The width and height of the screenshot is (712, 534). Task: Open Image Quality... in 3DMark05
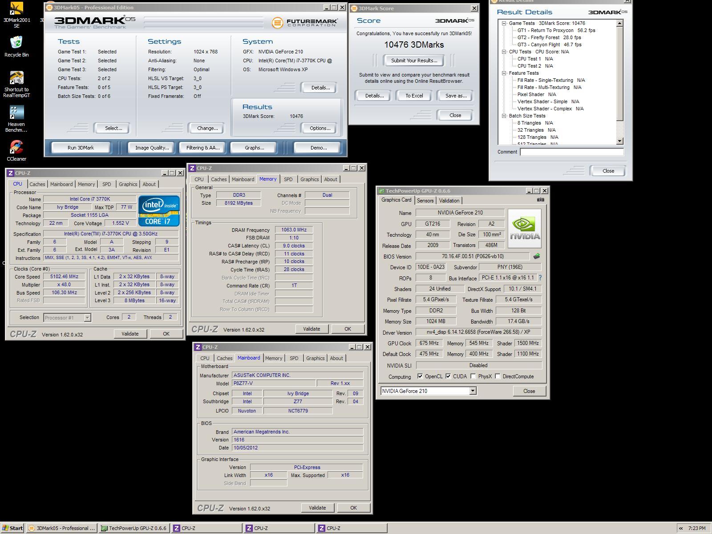click(x=152, y=148)
